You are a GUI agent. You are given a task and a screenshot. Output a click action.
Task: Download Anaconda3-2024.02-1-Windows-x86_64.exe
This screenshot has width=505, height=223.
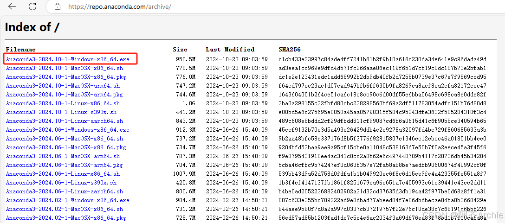pos(68,200)
